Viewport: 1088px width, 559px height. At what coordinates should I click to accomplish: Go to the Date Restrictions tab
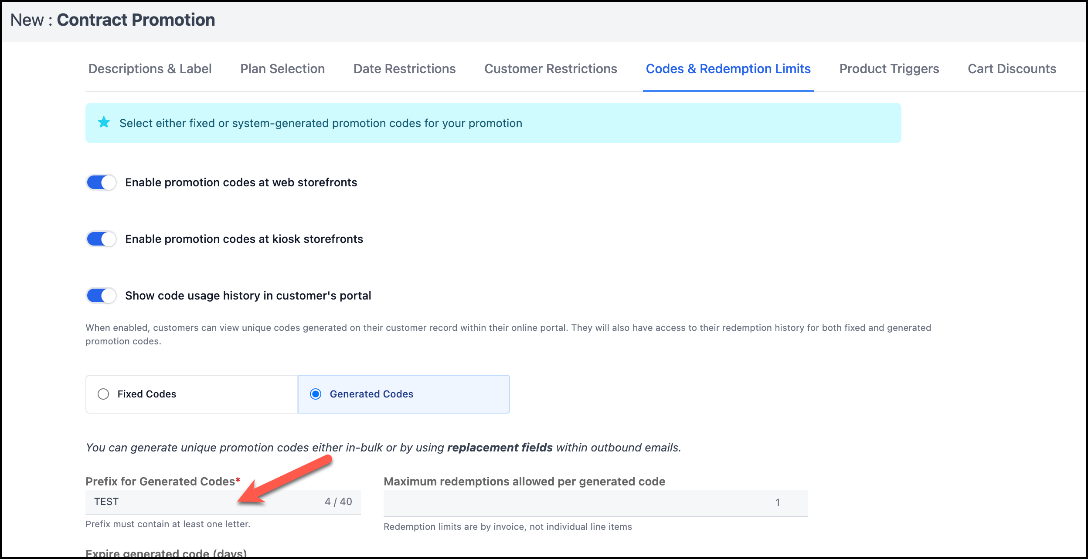(405, 69)
